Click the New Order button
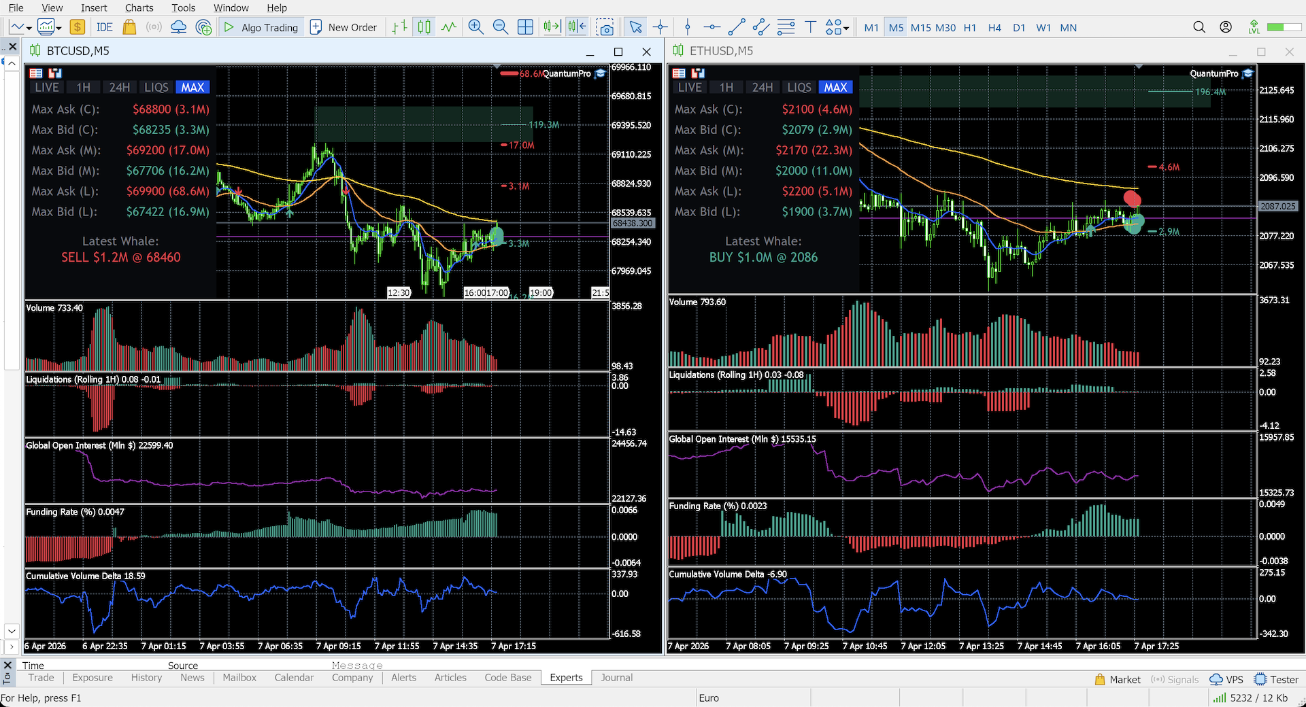 (344, 27)
